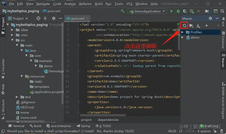Open the Terminal tool window
The image size is (226, 134).
click(16, 126)
